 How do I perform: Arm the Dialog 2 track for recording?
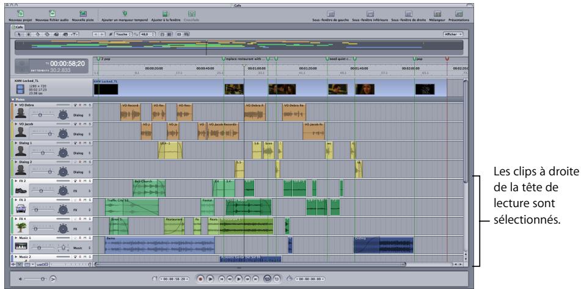click(80, 162)
